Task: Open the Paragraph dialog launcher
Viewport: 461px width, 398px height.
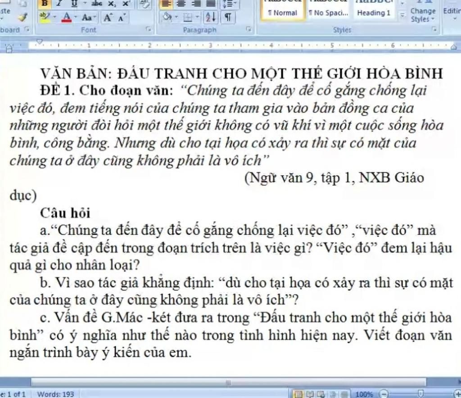Action: [x=249, y=29]
